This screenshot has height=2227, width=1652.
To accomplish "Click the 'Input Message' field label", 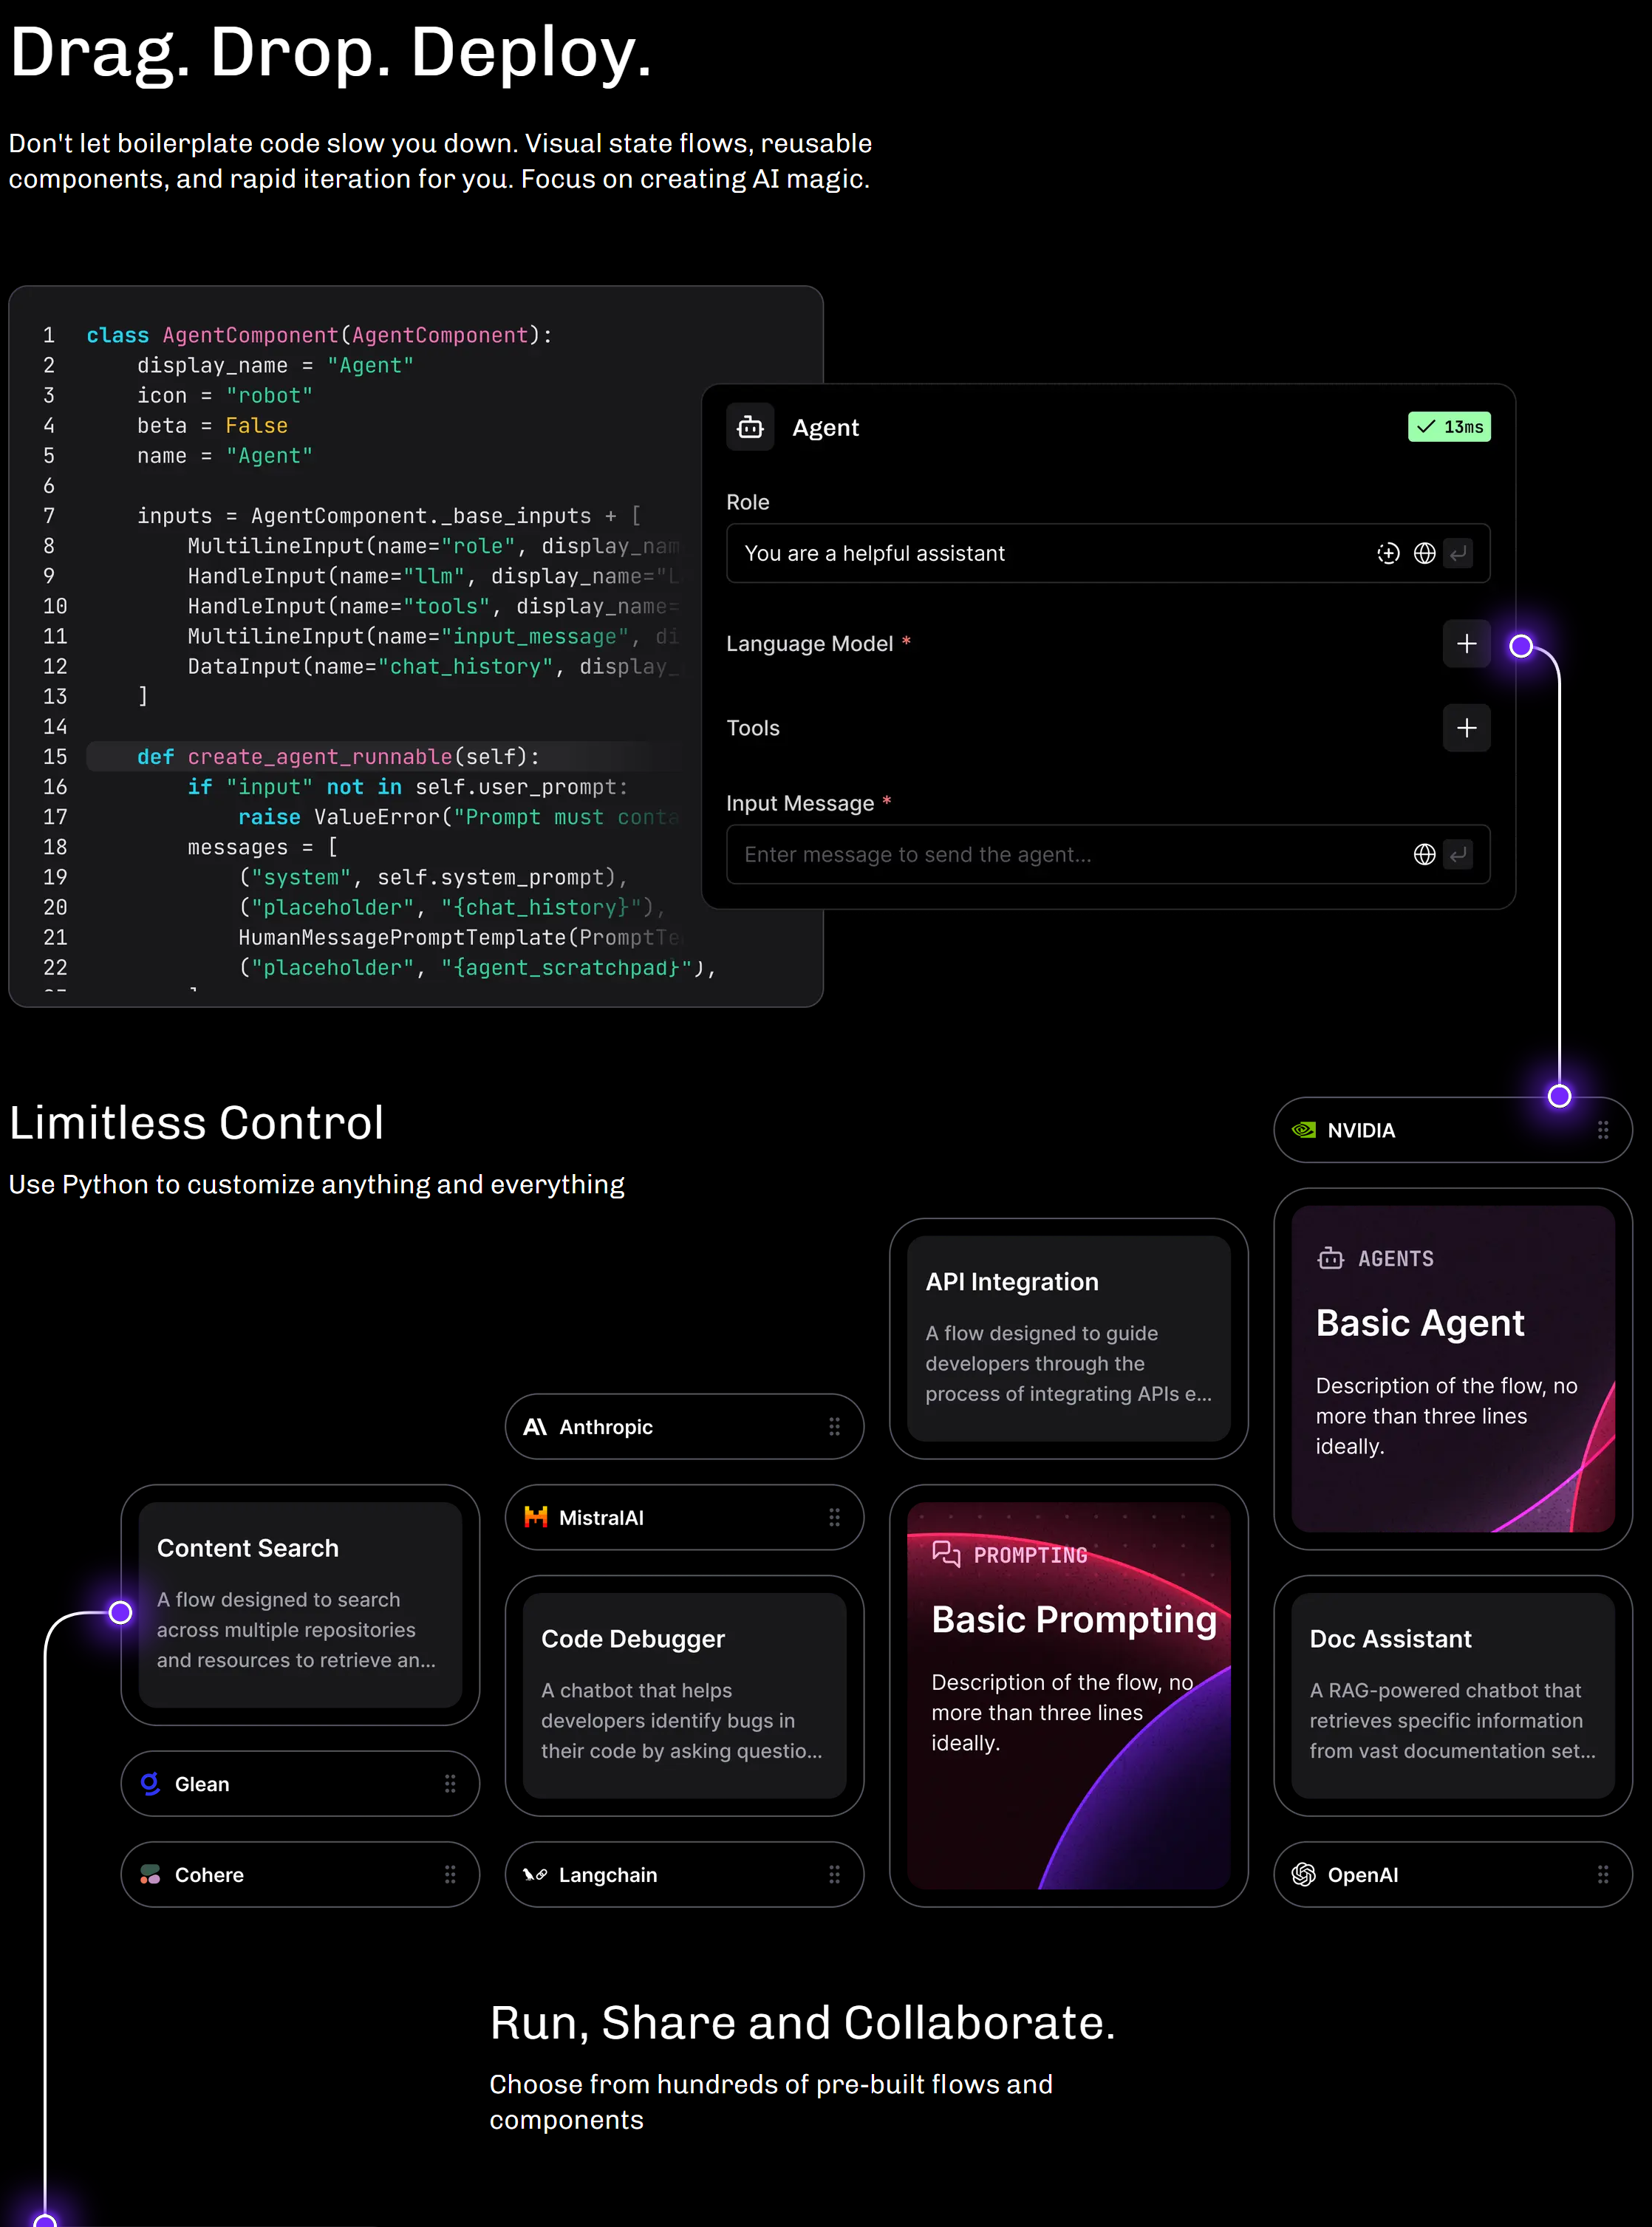I will (800, 803).
